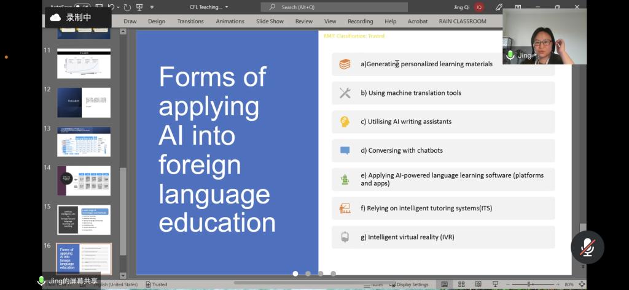Click the Undo arrow in title bar
The width and height of the screenshot is (629, 290).
(112, 7)
